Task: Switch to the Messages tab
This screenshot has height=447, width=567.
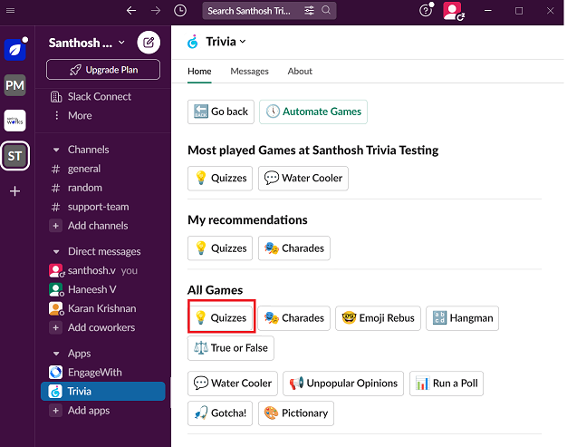Action: point(249,72)
